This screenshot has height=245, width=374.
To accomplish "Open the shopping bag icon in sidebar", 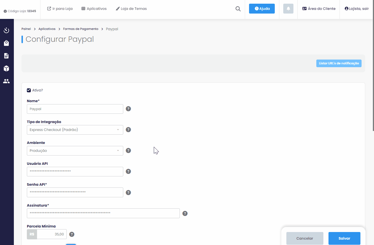I will click(x=7, y=43).
